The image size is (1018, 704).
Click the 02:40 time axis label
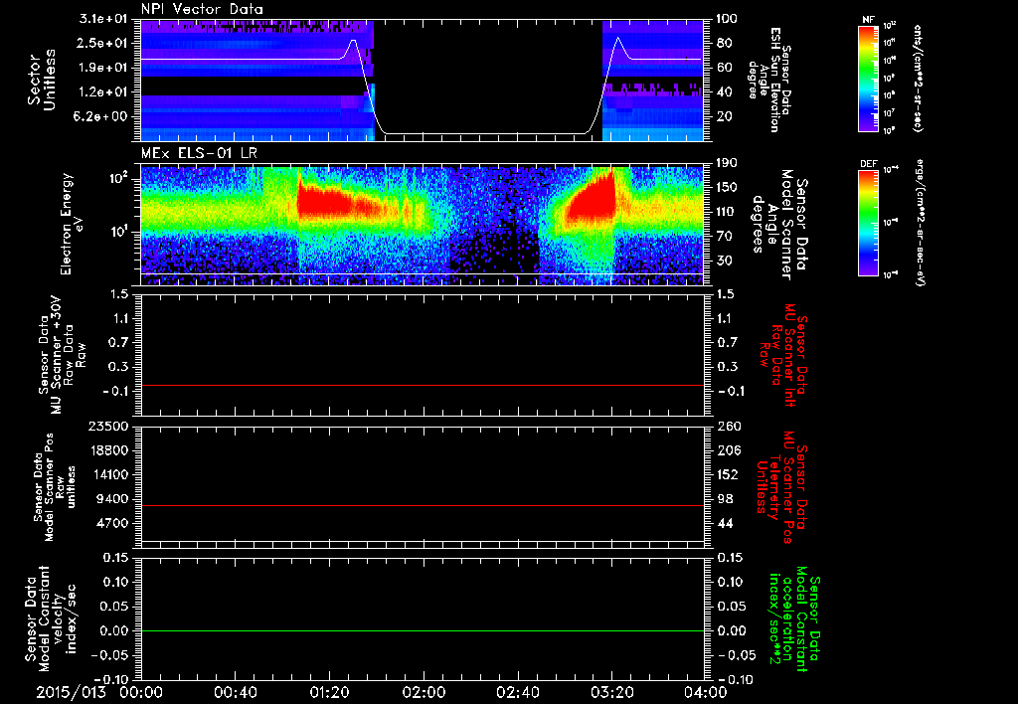click(x=517, y=692)
